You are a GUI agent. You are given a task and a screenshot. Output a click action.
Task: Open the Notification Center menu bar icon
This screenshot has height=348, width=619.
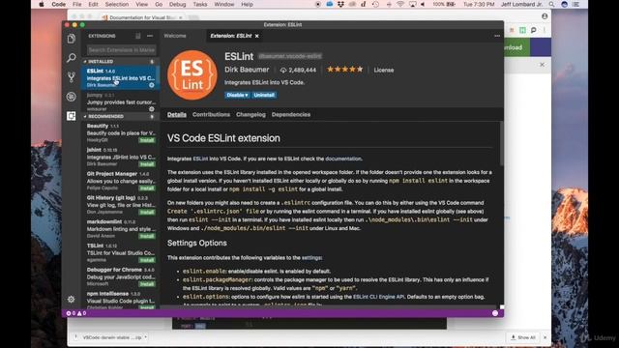[x=576, y=4]
